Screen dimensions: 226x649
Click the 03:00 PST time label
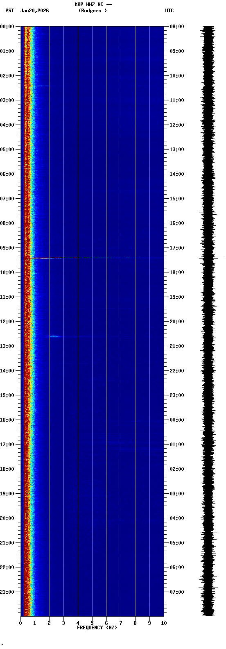(7, 100)
